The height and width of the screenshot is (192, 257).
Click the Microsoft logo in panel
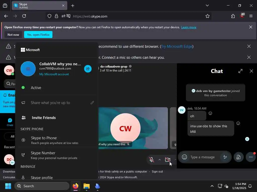point(30,50)
